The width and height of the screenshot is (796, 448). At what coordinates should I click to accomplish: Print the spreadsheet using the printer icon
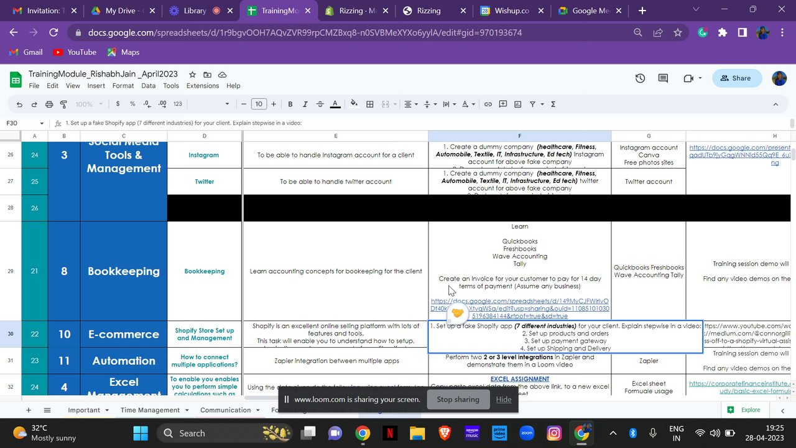tap(49, 105)
